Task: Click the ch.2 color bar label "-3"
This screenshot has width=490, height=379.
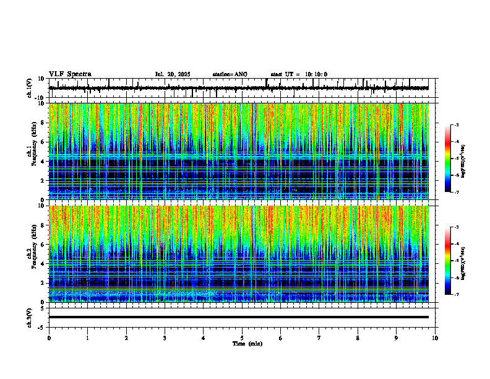Action: (x=457, y=227)
